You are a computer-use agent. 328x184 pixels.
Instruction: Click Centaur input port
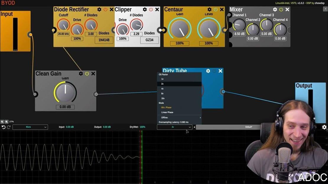point(164,30)
